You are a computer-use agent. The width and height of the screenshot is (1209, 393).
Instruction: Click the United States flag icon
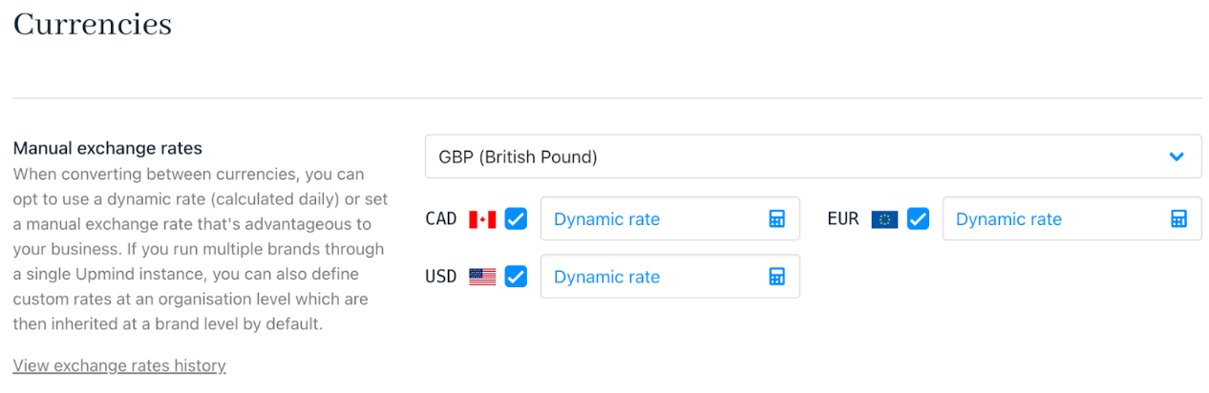click(482, 277)
